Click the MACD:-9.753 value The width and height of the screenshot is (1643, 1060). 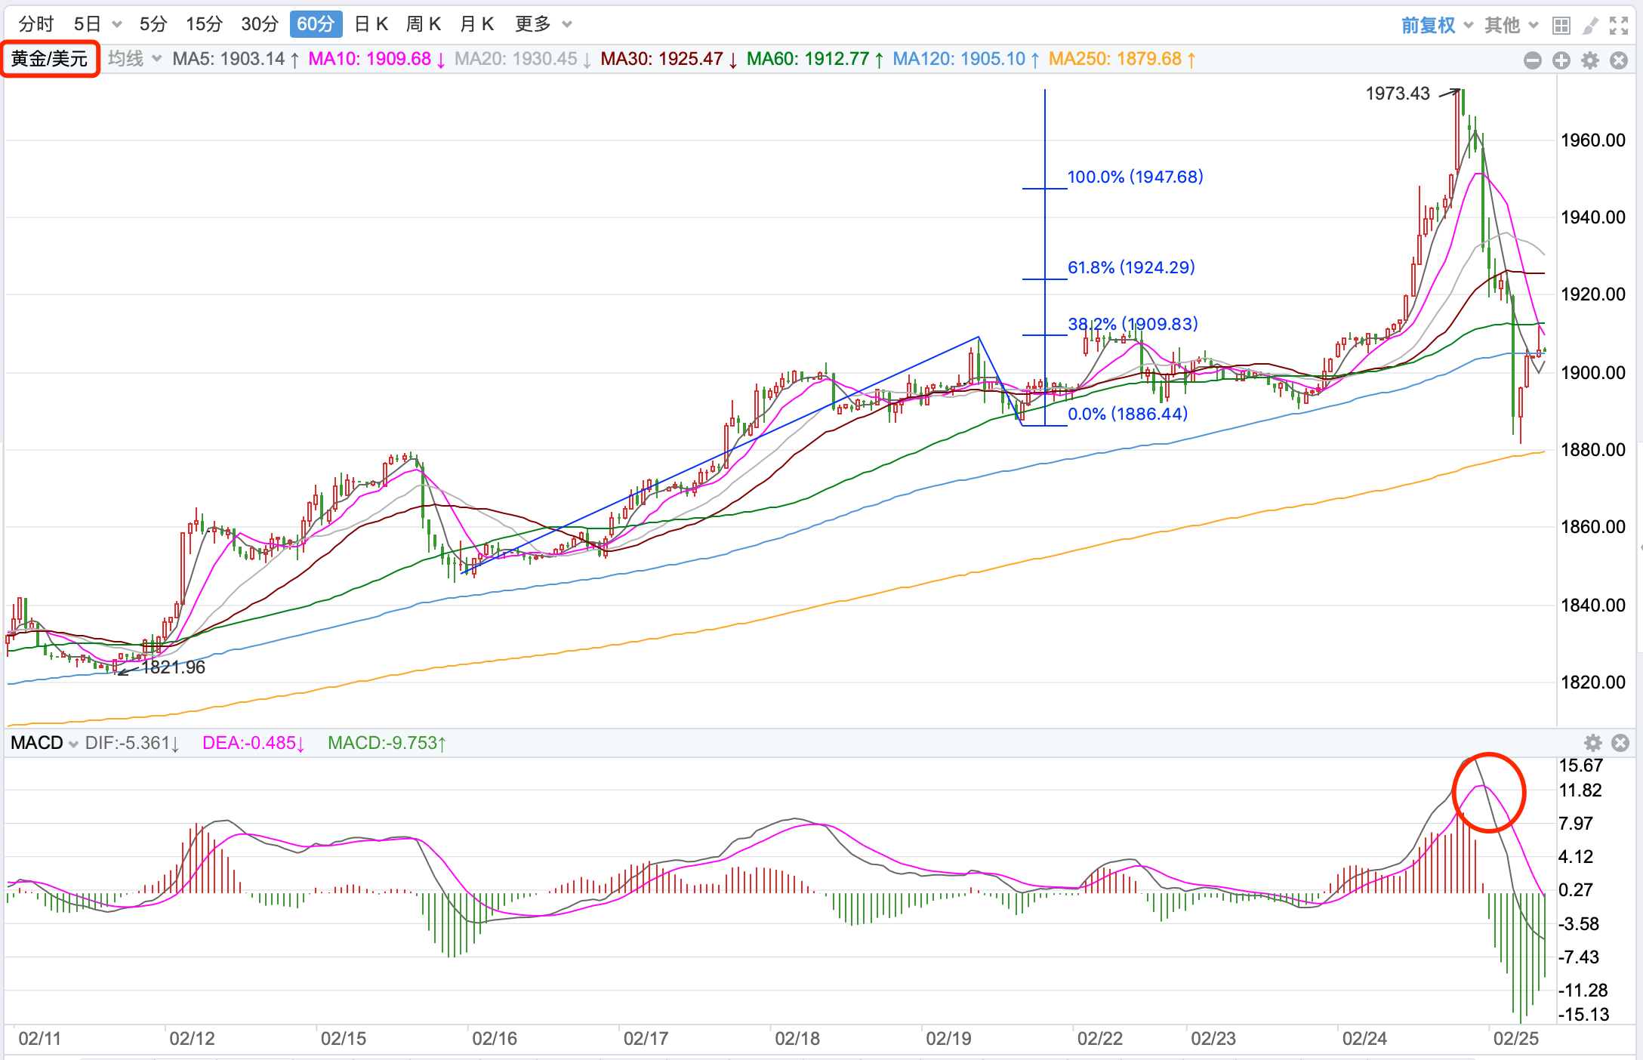387,743
